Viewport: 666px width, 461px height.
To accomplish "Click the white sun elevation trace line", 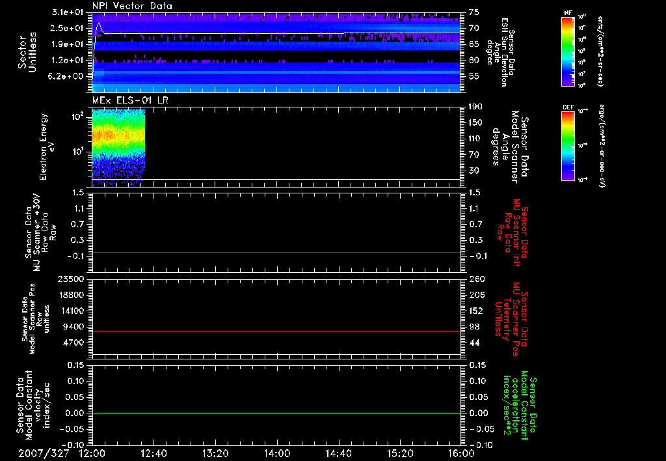I will 276,33.
